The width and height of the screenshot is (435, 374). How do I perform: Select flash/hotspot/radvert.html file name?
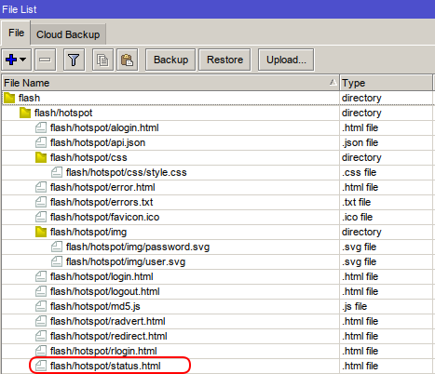(108, 321)
